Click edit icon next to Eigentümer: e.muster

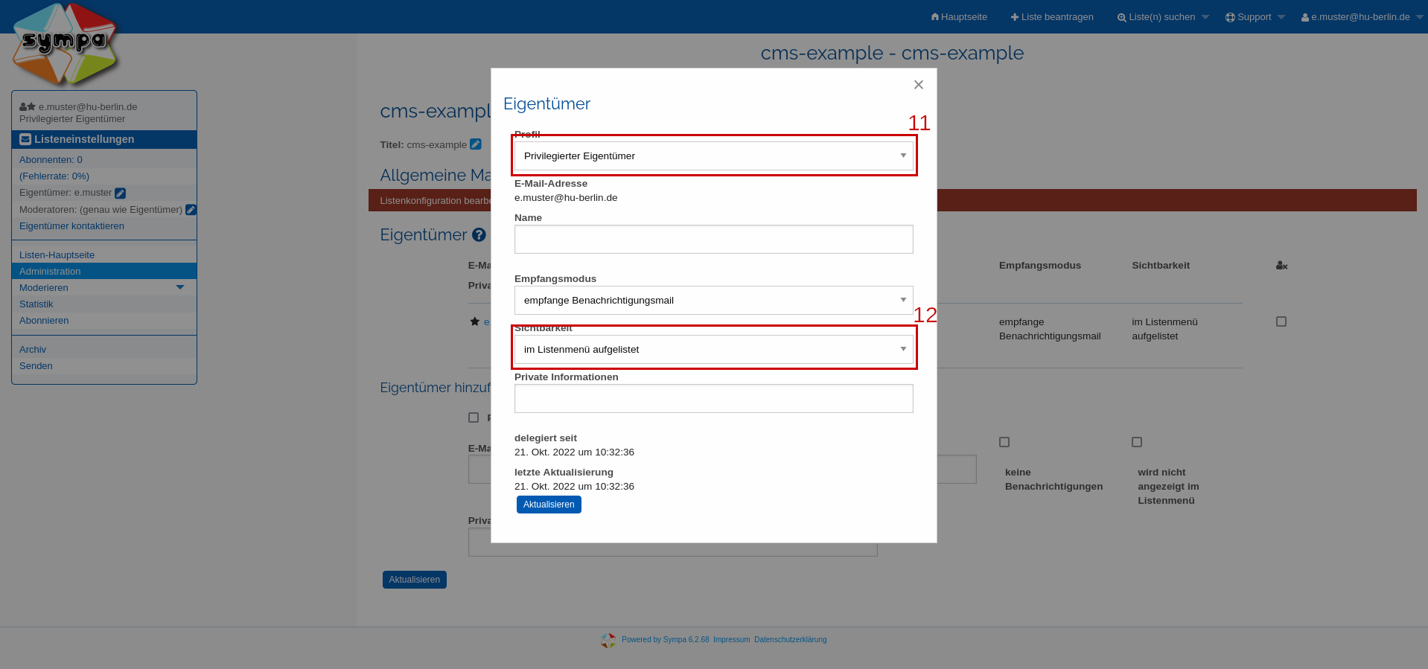121,193
